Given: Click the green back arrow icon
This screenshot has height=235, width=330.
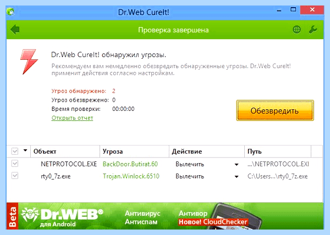Looking at the screenshot, I should [15, 30].
